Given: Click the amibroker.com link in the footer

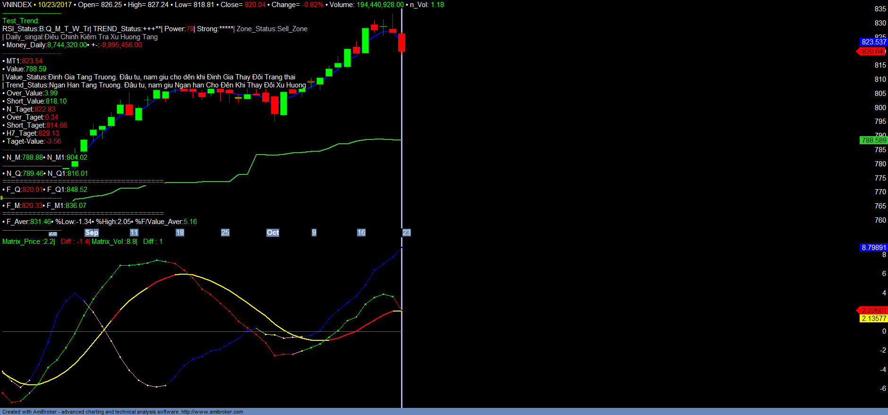Looking at the screenshot, I should (x=212, y=412).
